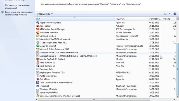Select Основные компоненты Windows Live 2011 name
The width and height of the screenshot is (179, 101).
pyautogui.click(x=60, y=96)
